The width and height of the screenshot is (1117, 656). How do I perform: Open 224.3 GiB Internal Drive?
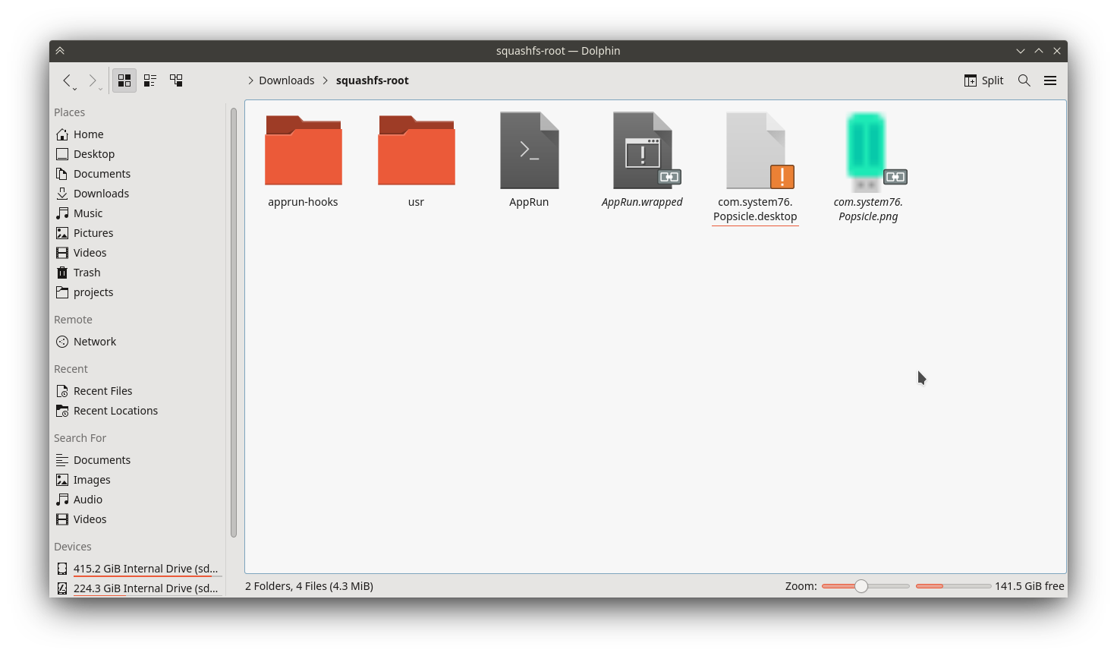click(x=139, y=588)
